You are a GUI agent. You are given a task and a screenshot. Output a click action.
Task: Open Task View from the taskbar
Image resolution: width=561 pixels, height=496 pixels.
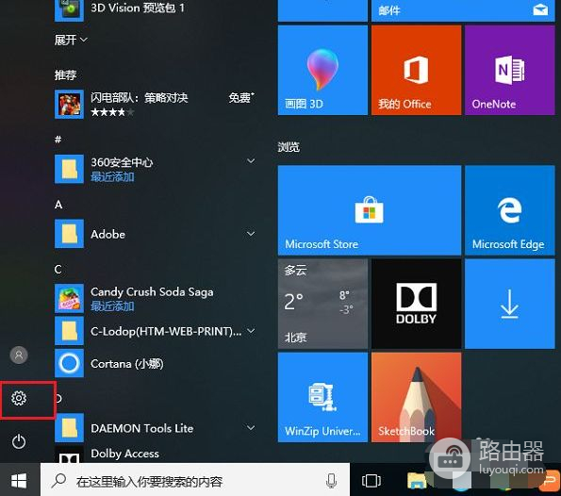coord(371,481)
